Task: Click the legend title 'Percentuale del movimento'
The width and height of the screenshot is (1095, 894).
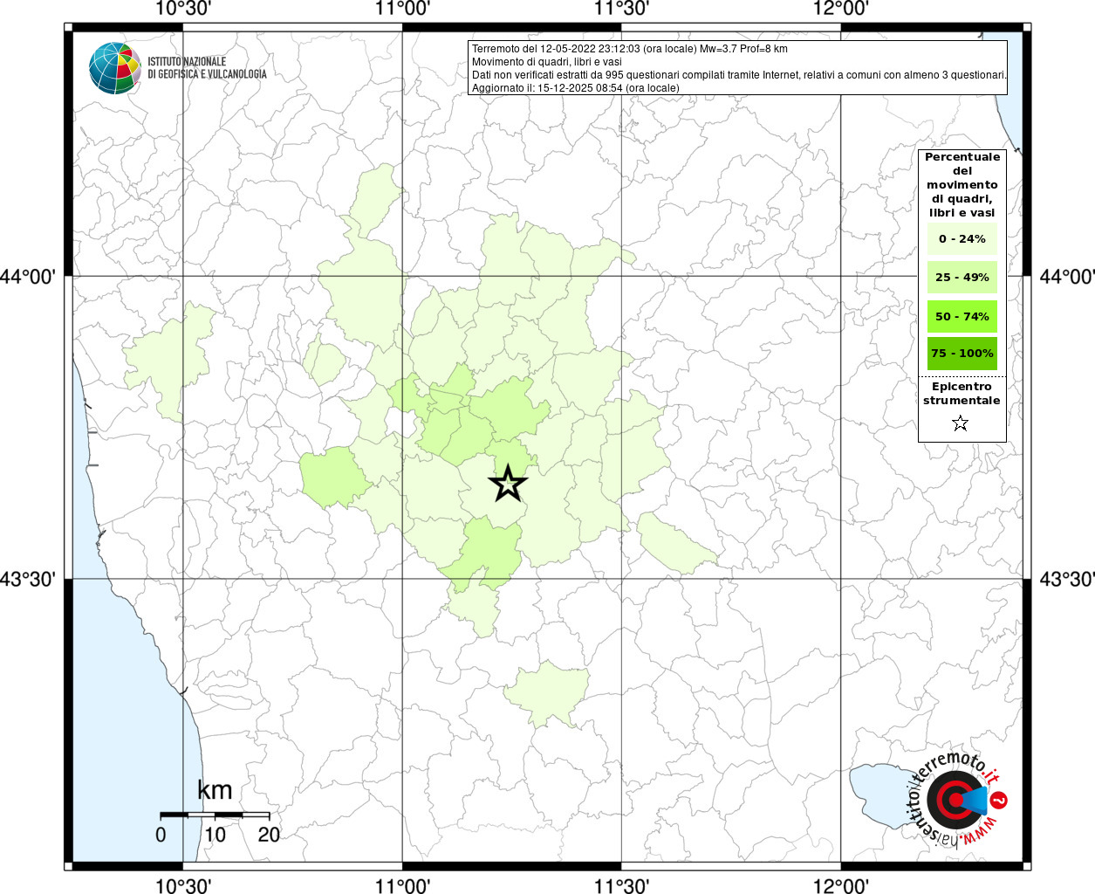Action: point(962,184)
